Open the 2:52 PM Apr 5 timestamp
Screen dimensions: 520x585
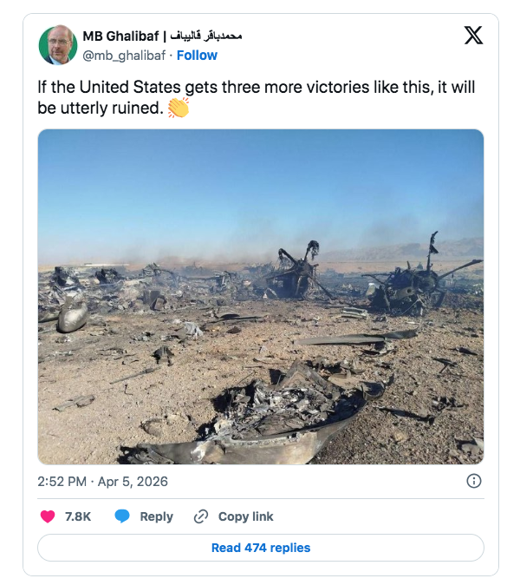coord(102,481)
